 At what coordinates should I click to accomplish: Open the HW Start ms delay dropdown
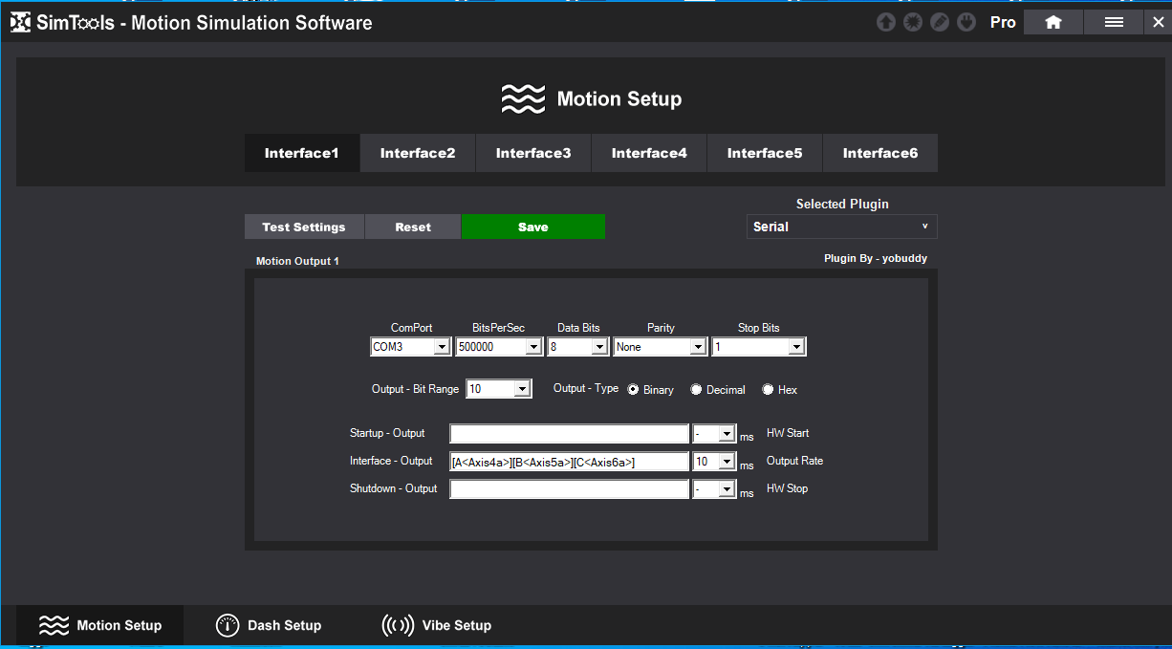coord(714,434)
